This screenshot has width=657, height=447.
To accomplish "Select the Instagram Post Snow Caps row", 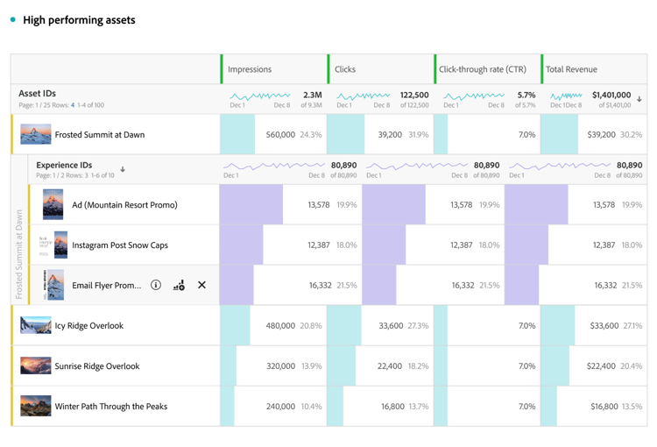I will tap(120, 245).
